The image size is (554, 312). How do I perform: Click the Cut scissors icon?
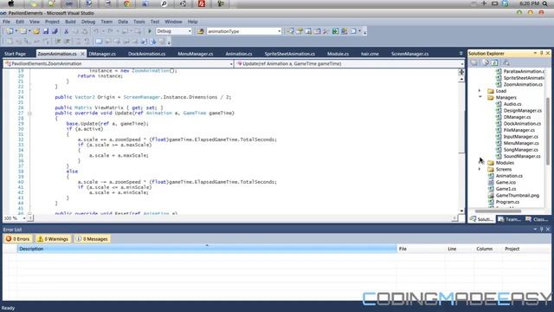[66, 31]
